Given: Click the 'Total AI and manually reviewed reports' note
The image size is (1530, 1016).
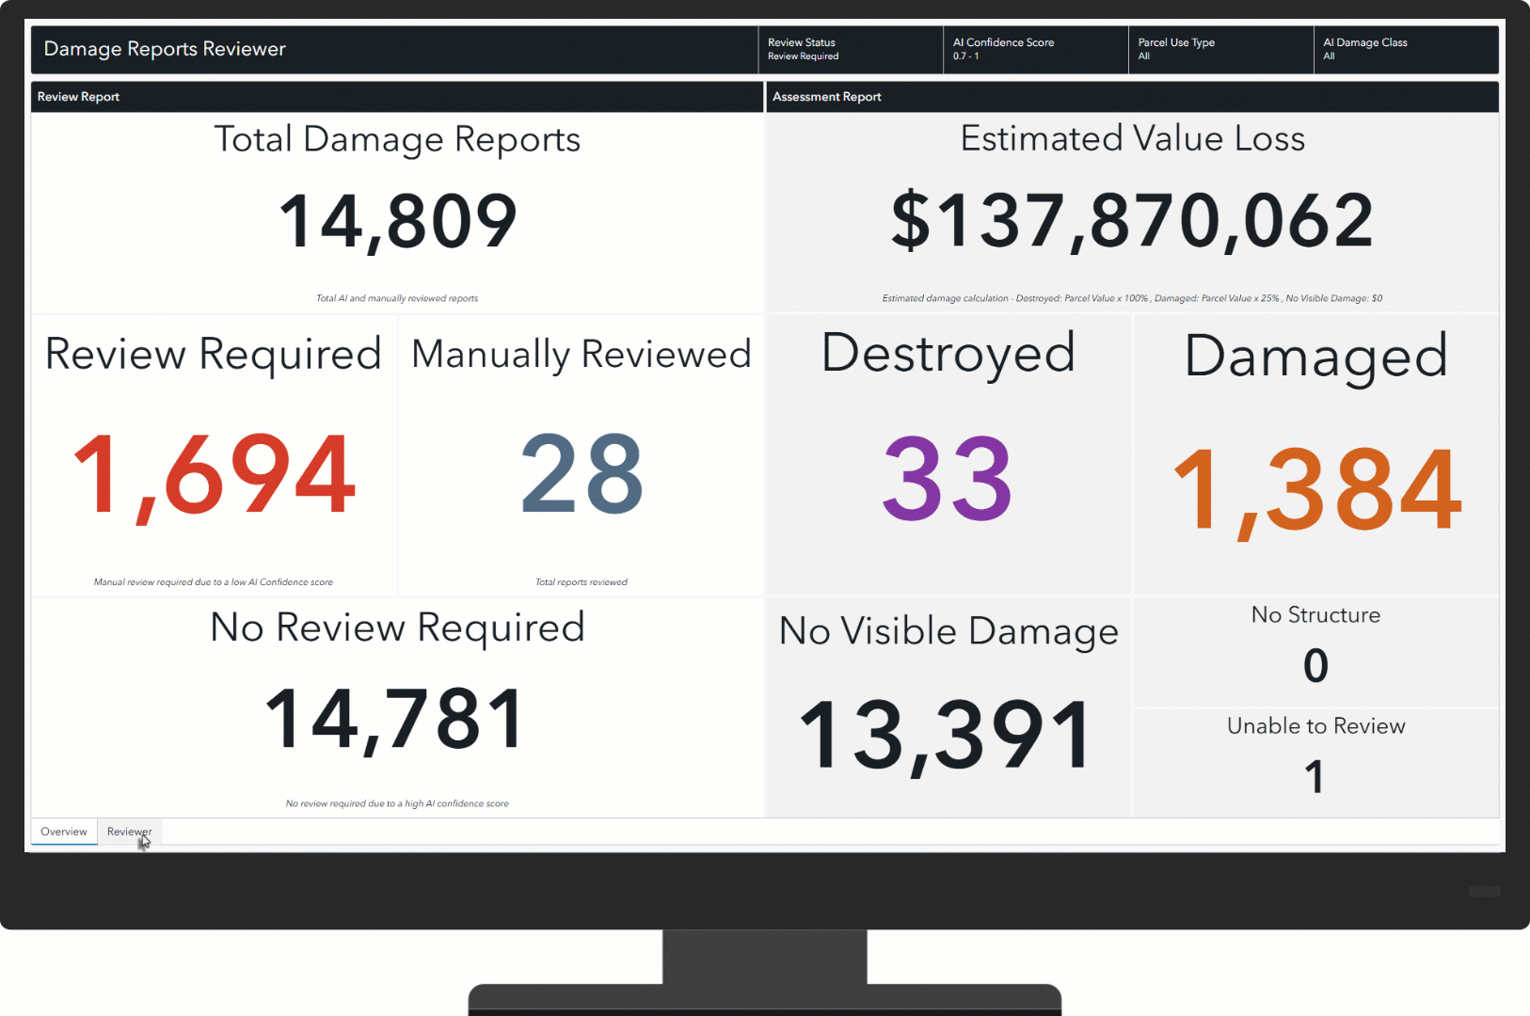Looking at the screenshot, I should (397, 298).
